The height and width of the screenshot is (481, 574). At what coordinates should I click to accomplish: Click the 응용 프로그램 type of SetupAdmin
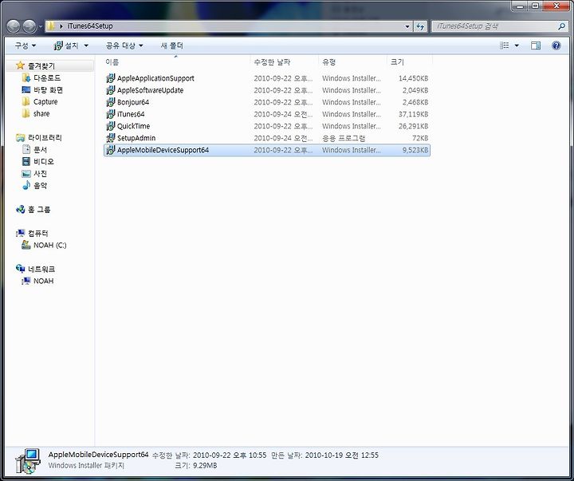pyautogui.click(x=344, y=138)
